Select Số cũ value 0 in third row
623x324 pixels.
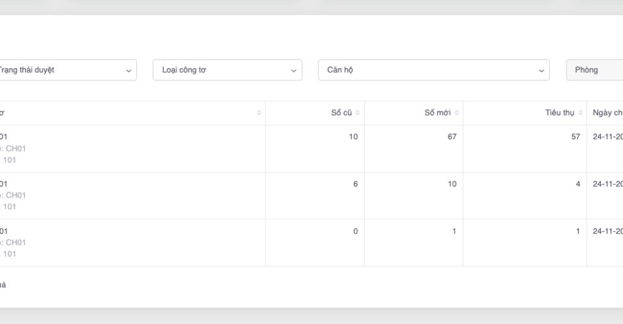pos(355,231)
